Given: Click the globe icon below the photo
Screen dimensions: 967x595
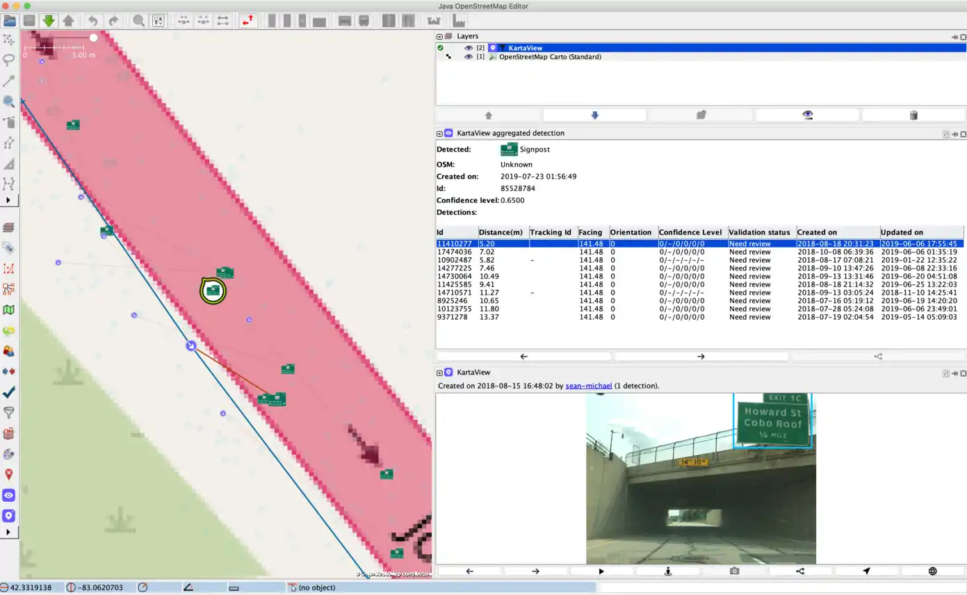Looking at the screenshot, I should (933, 571).
